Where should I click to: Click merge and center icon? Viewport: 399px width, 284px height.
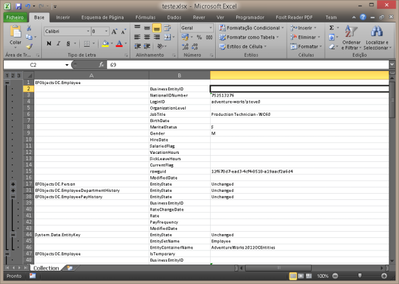(x=167, y=37)
